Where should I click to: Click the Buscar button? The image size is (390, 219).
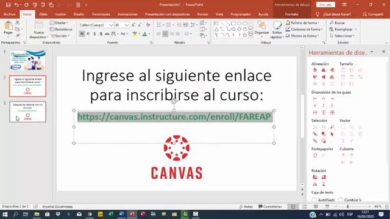point(337,23)
